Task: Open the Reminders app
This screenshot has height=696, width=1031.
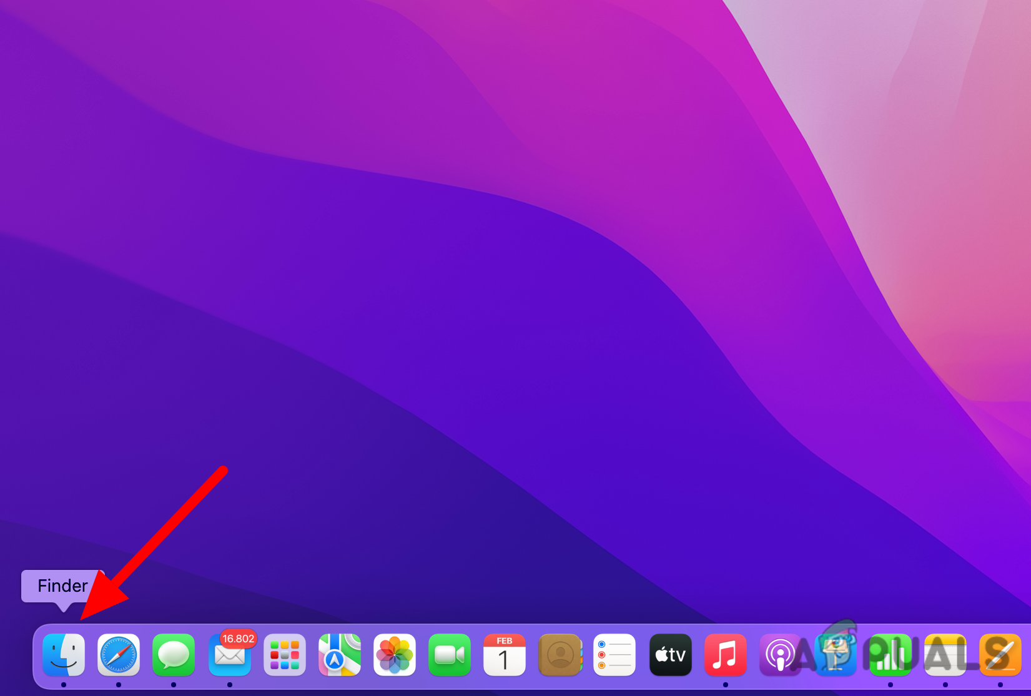Action: tap(614, 655)
